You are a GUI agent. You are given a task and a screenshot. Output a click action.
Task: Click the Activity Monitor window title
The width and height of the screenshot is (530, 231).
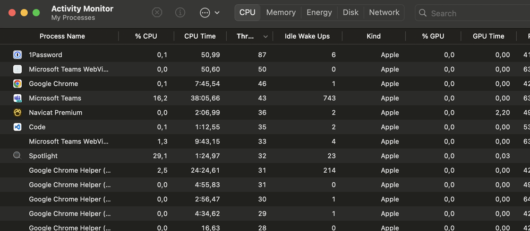pyautogui.click(x=82, y=9)
